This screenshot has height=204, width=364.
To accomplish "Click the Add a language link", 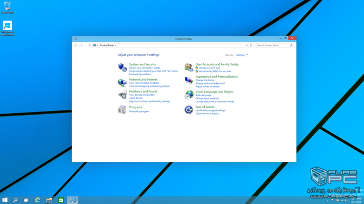I will tap(203, 95).
